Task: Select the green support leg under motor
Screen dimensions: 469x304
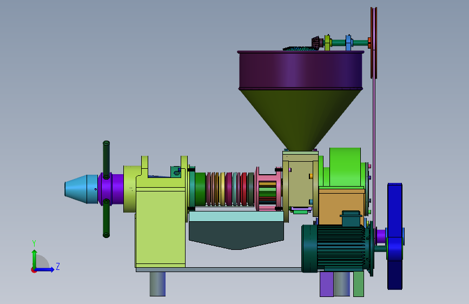Action: coord(358,284)
